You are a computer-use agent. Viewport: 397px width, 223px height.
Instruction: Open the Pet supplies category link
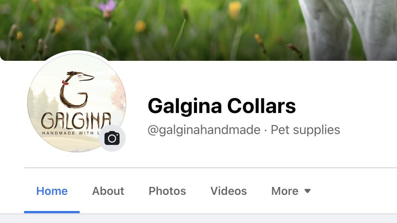click(305, 130)
